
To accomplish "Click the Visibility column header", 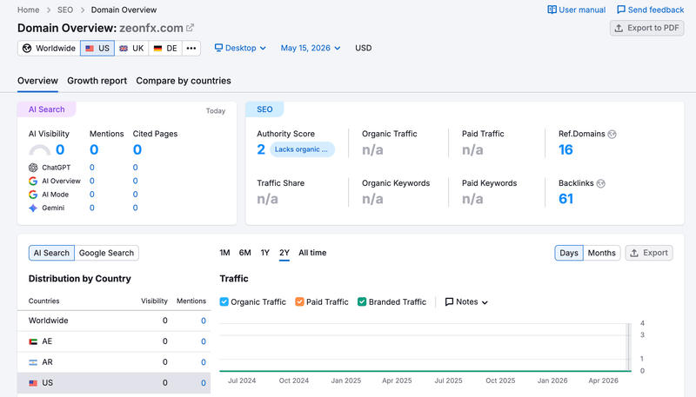I will [x=155, y=301].
